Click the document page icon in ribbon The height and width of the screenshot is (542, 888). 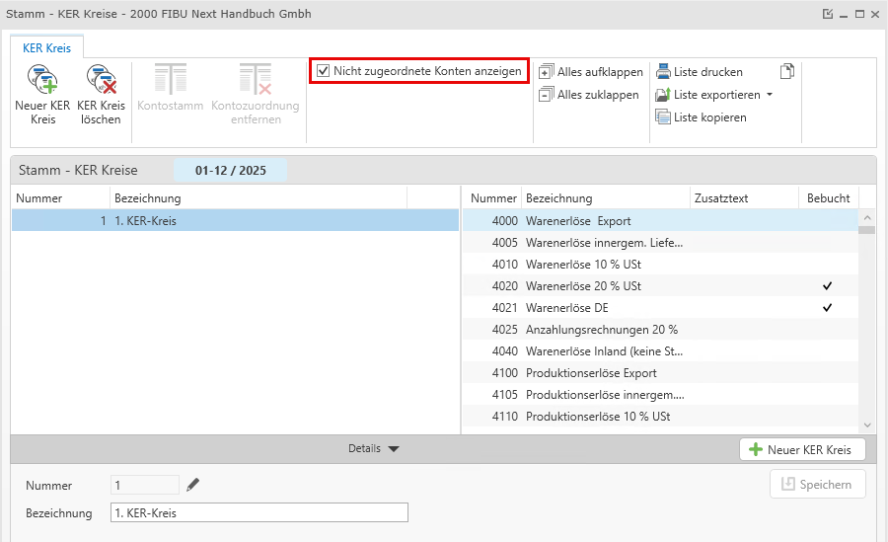[786, 71]
